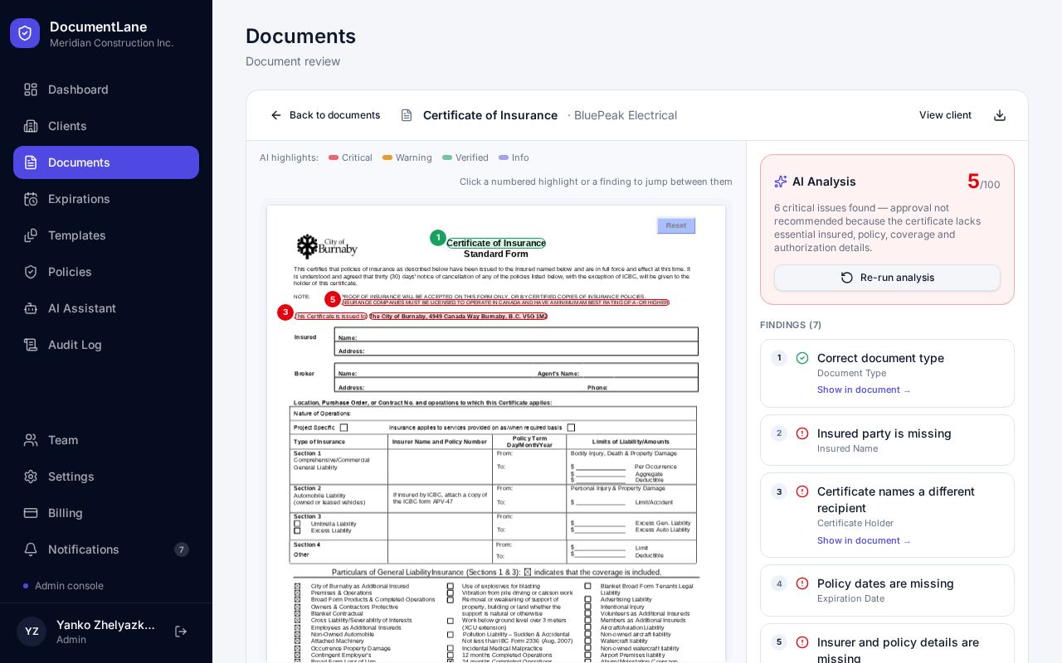Image resolution: width=1062 pixels, height=663 pixels.
Task: Show Correct document type finding in document
Action: pyautogui.click(x=864, y=390)
